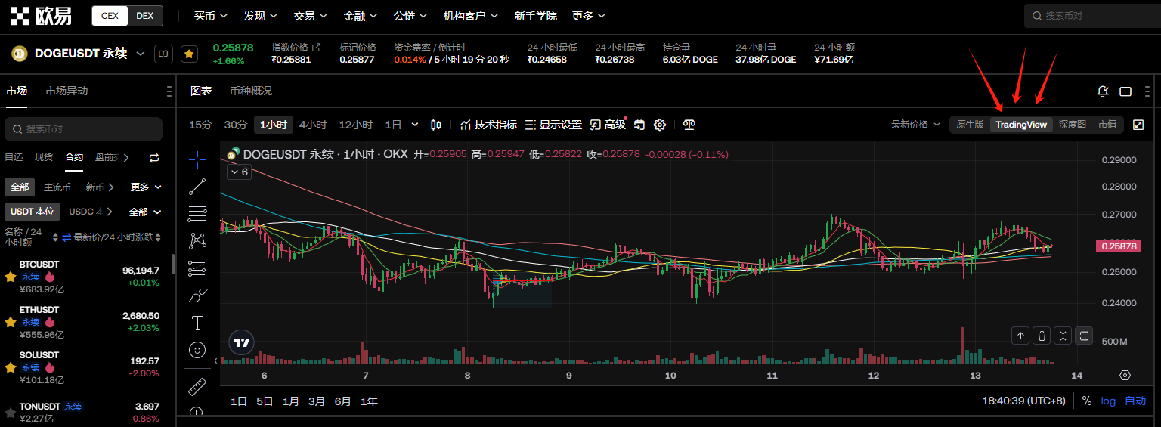
Task: Toggle the DOGEUSDT favorite star
Action: coord(189,54)
